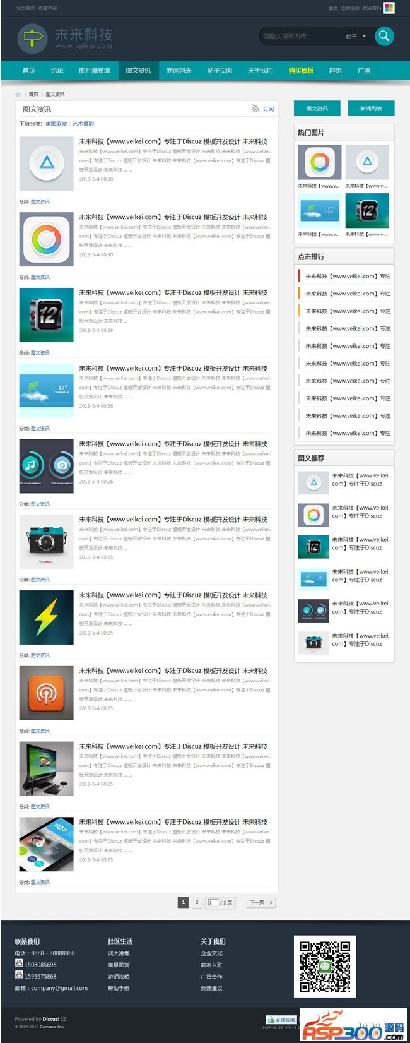Open the desktop computer monitor thumbnail

point(47,768)
